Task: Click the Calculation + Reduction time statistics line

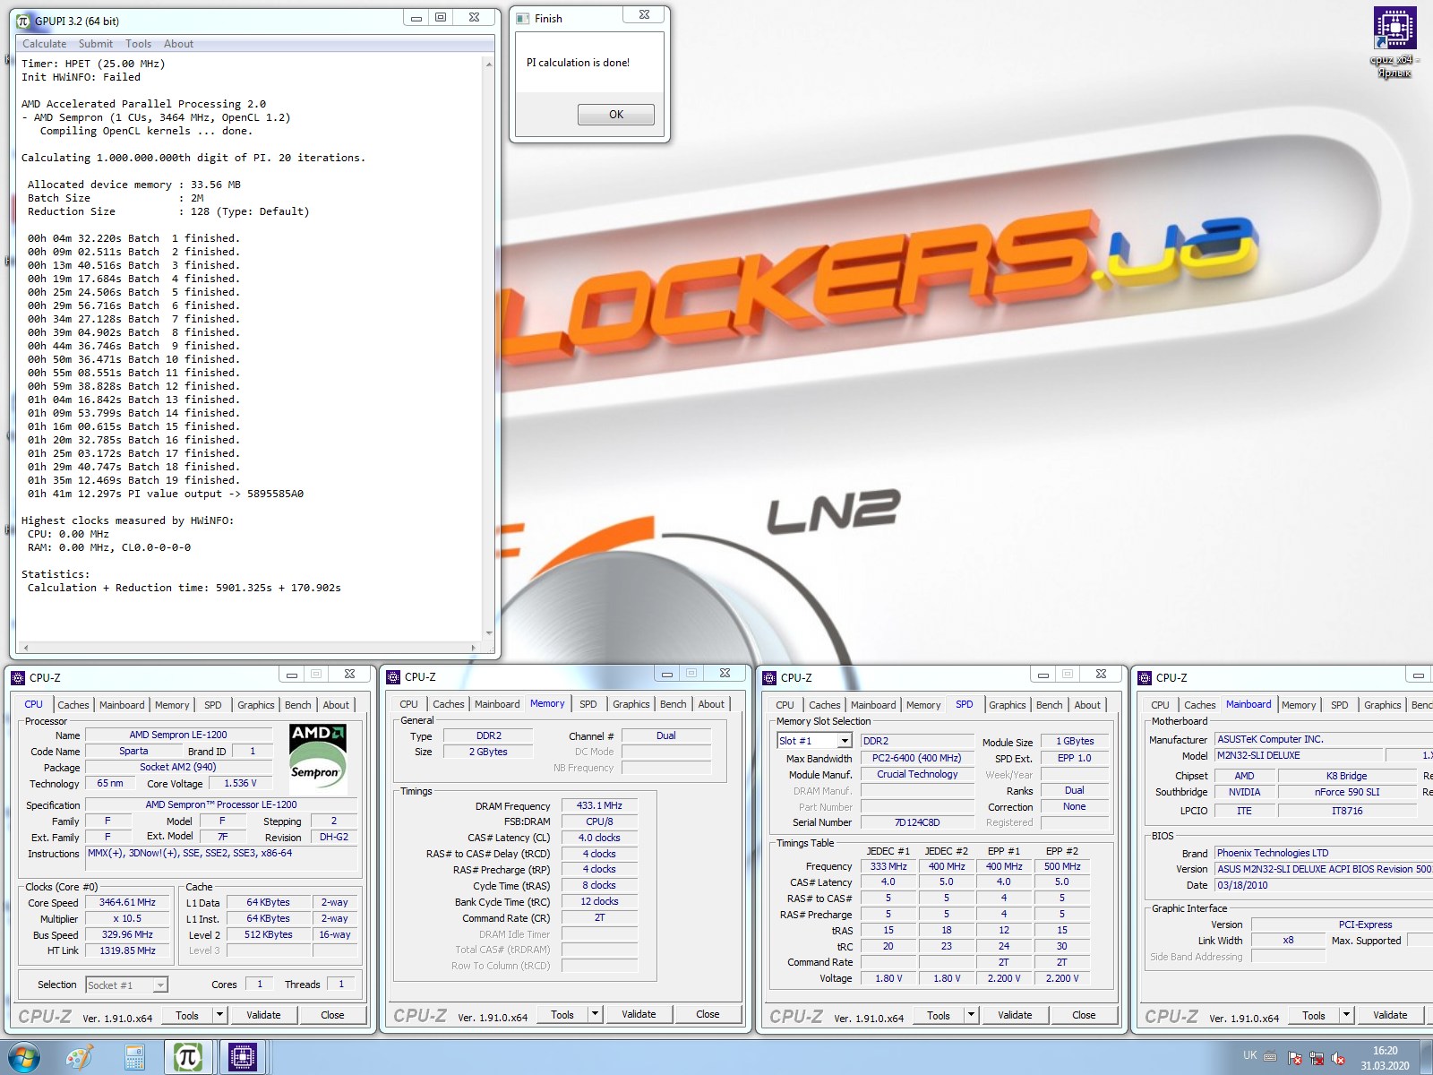Action: 184,588
